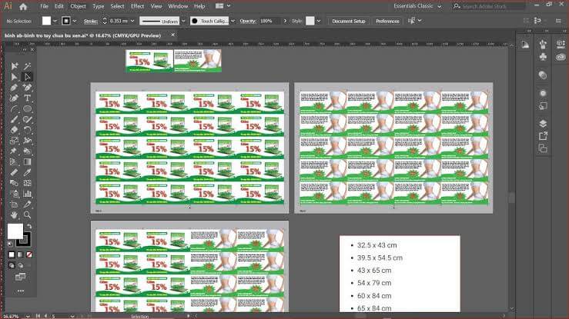Switch paint mode to Gradient

click(x=20, y=255)
